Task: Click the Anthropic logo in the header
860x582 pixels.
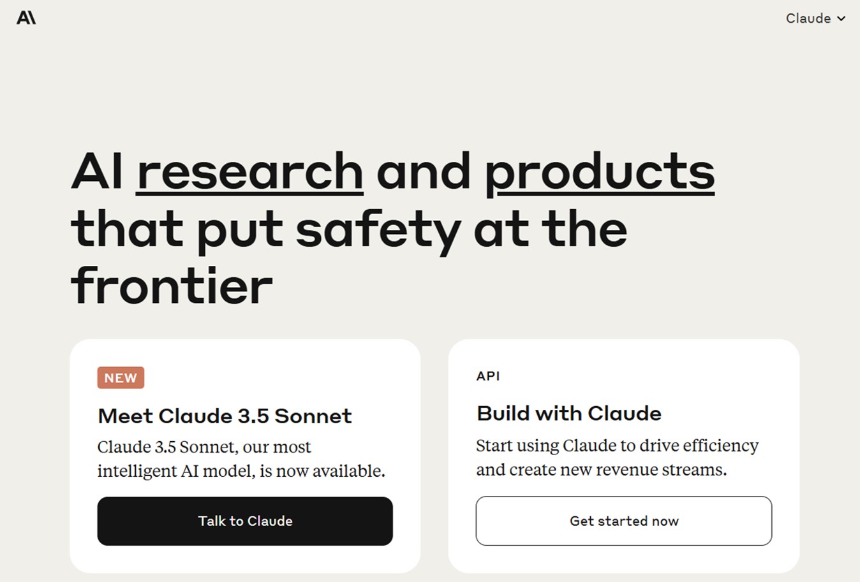Action: tap(26, 18)
